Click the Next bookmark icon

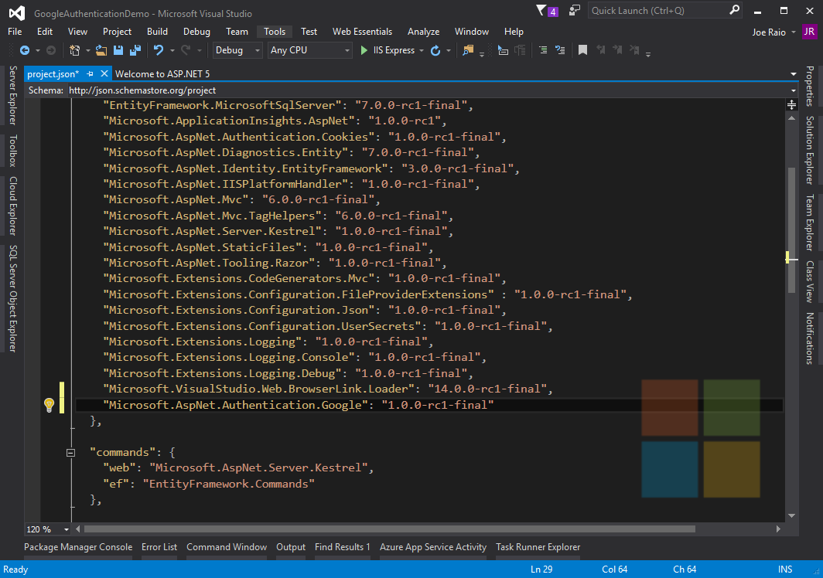617,50
